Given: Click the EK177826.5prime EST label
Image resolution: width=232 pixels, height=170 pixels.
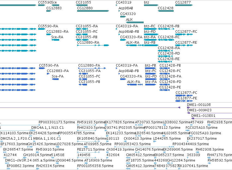Looking at the screenshot, I should [x=120, y=122].
